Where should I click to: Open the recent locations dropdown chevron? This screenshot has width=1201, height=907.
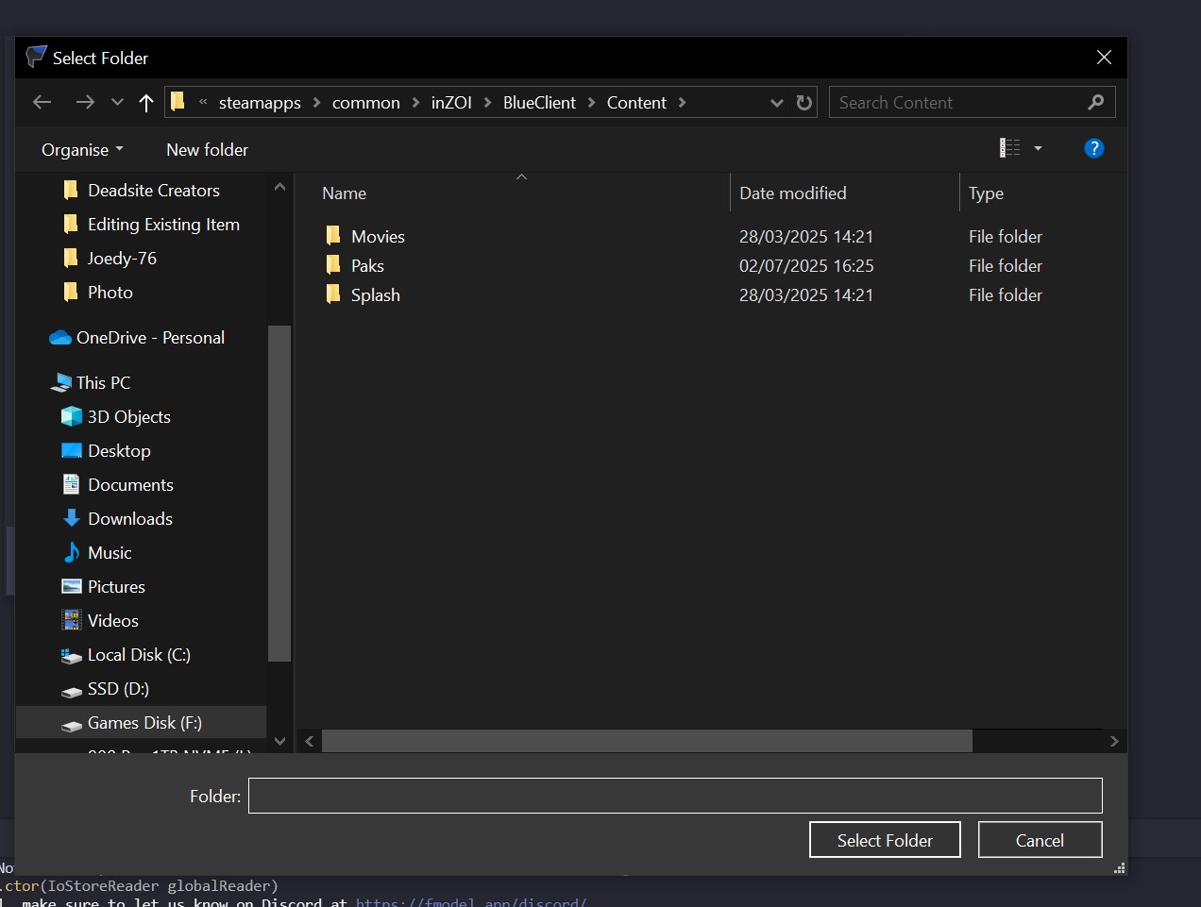point(117,102)
